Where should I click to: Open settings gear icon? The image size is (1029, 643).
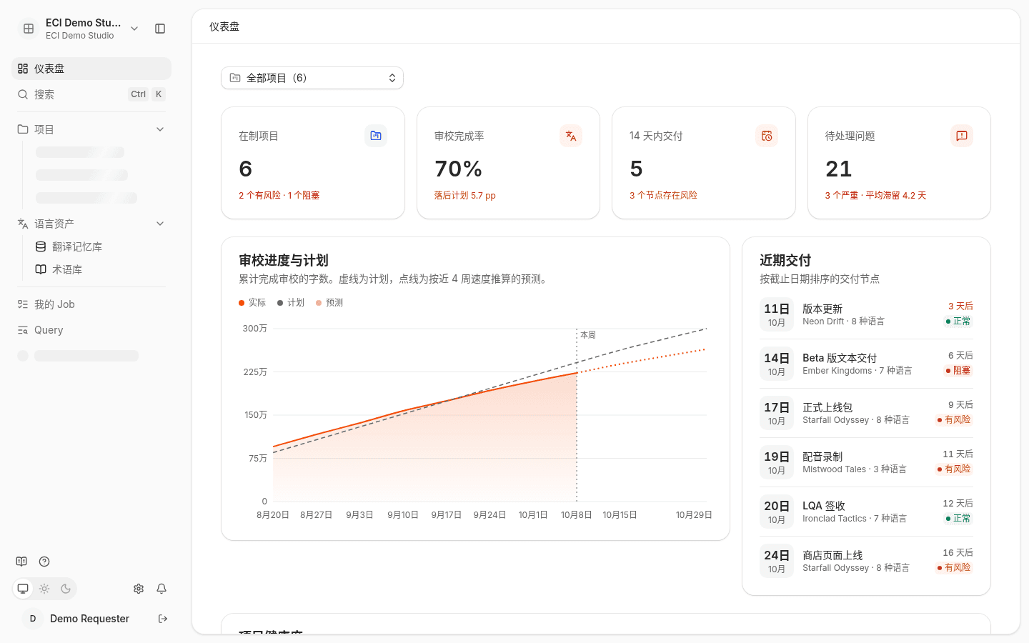point(139,589)
